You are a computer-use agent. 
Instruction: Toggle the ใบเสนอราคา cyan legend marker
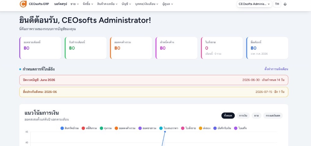click(x=161, y=128)
